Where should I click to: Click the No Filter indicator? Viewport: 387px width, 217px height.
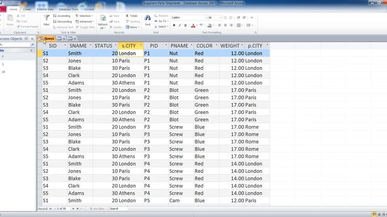tap(97, 209)
